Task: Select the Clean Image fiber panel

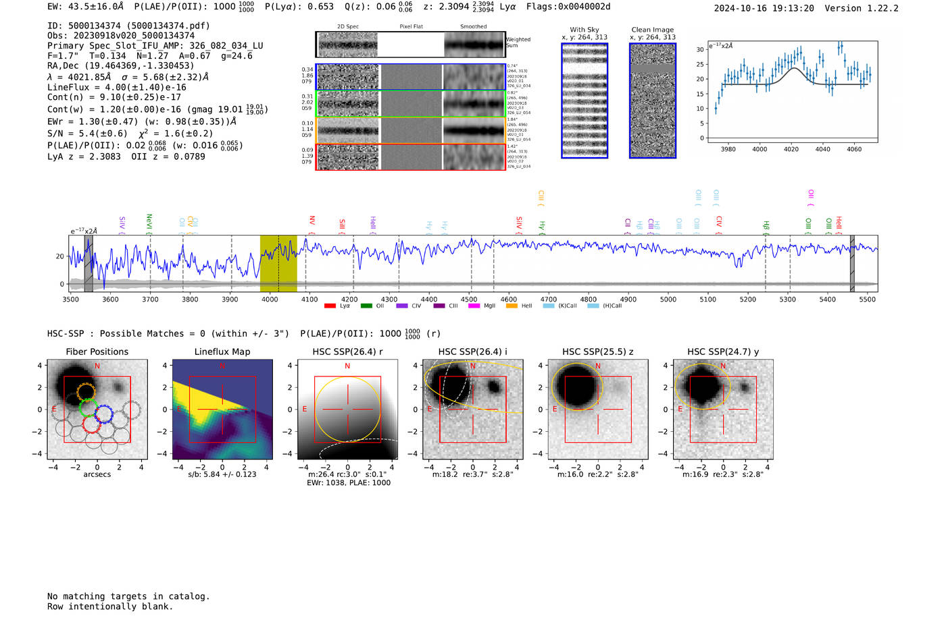Action: (x=653, y=101)
